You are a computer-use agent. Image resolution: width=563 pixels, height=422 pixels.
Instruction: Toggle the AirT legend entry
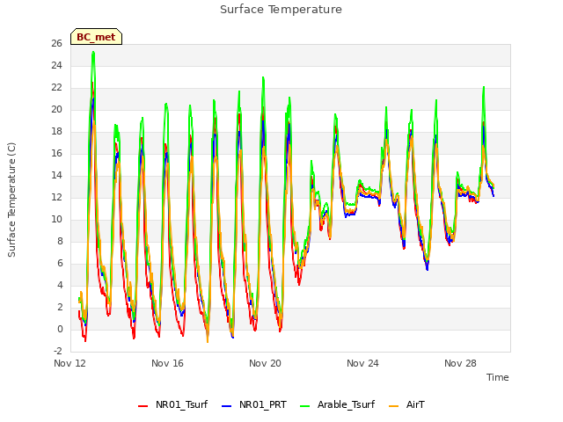pos(406,404)
